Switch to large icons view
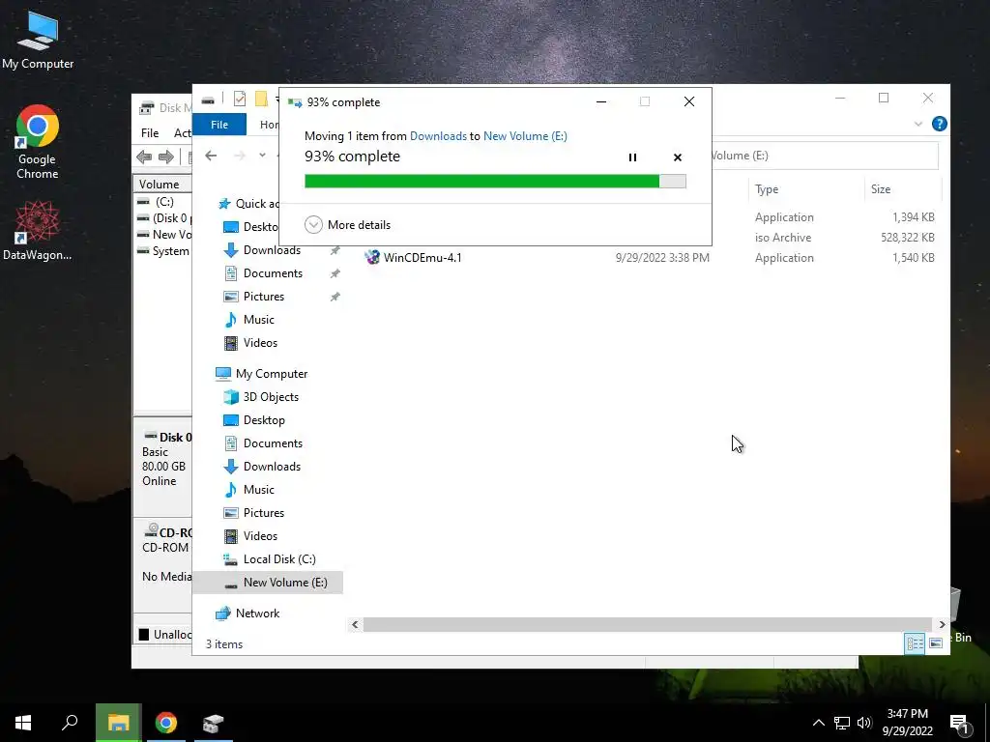Screen dimensions: 990x742 point(936,643)
